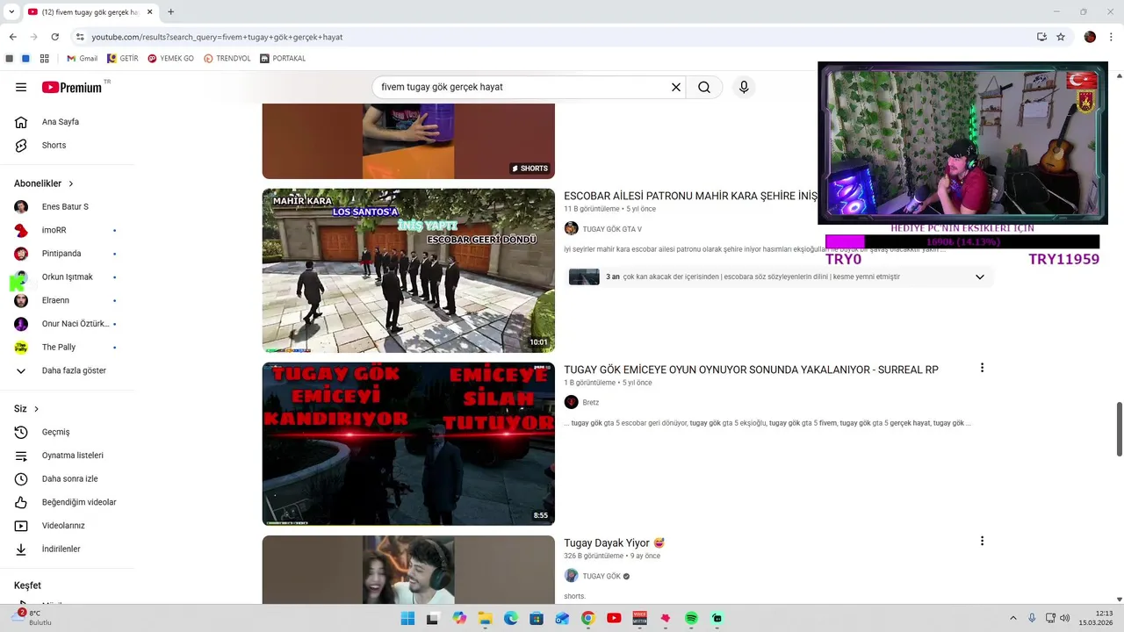The width and height of the screenshot is (1124, 632).
Task: Open the Tugay Dayak Yiyor shorts thumbnail
Action: pos(408,570)
